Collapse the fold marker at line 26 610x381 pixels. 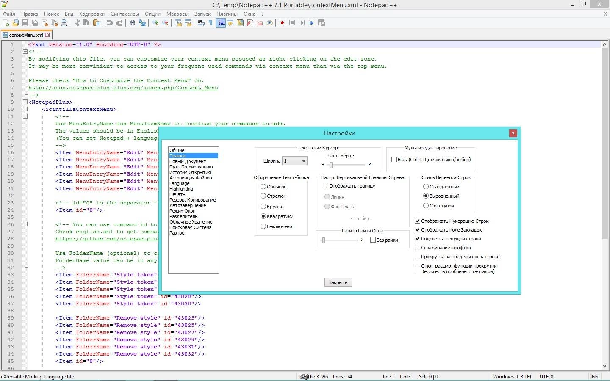click(x=25, y=224)
